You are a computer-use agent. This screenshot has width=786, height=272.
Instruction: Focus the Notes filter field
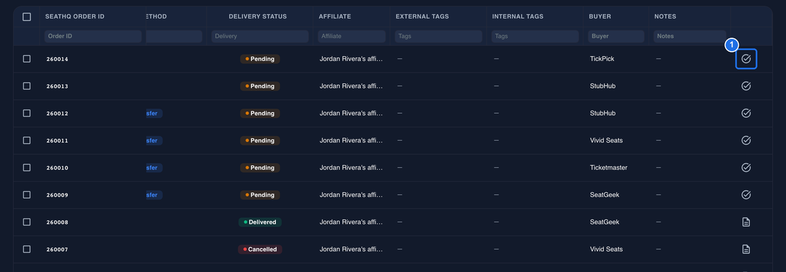(x=690, y=36)
